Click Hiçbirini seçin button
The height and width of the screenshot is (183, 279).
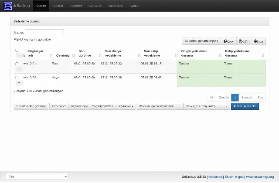[79, 106]
